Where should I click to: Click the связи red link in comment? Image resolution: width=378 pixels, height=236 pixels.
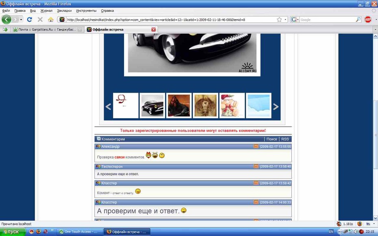point(119,157)
